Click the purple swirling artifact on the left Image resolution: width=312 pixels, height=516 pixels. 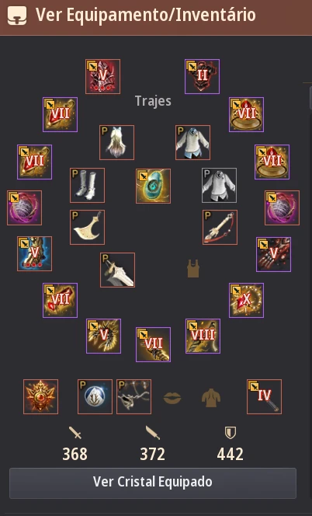click(x=24, y=207)
